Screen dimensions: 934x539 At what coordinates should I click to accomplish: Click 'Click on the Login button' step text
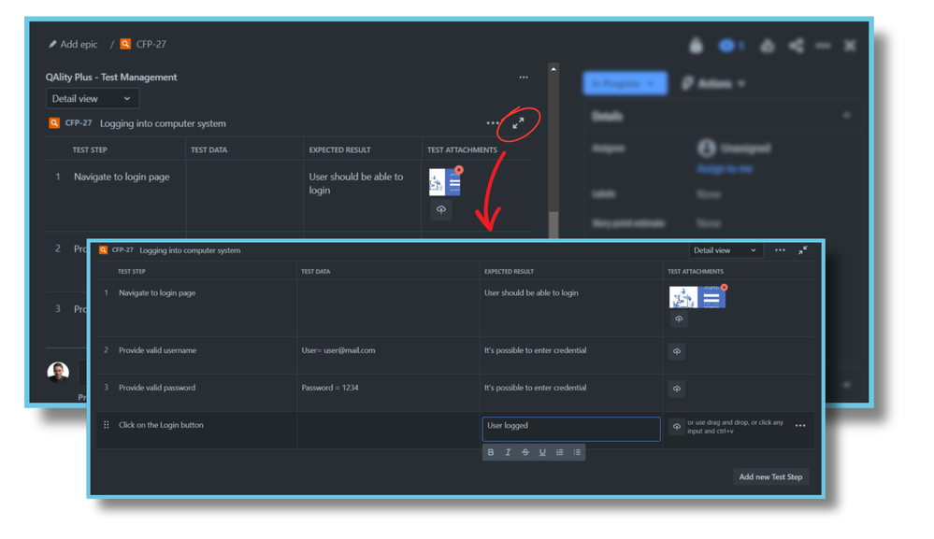161,425
